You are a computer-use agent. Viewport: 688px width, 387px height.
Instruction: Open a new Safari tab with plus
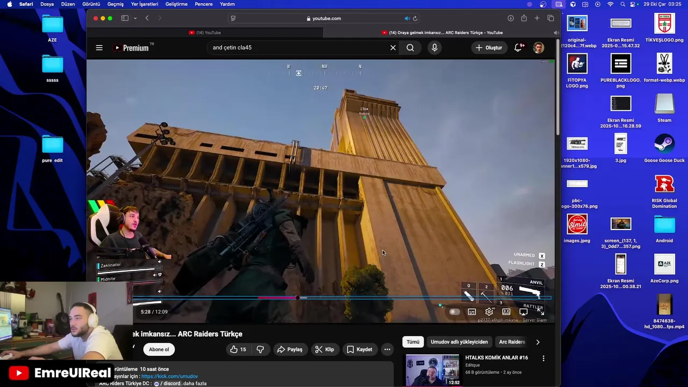(x=537, y=18)
